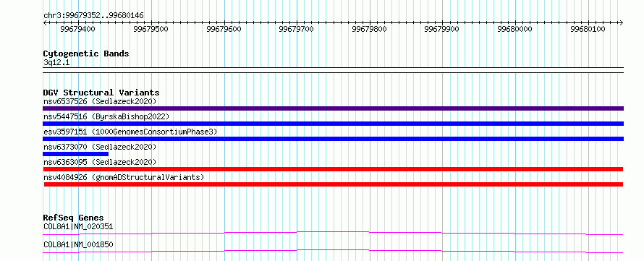Click ruler position 99679400

point(78,29)
